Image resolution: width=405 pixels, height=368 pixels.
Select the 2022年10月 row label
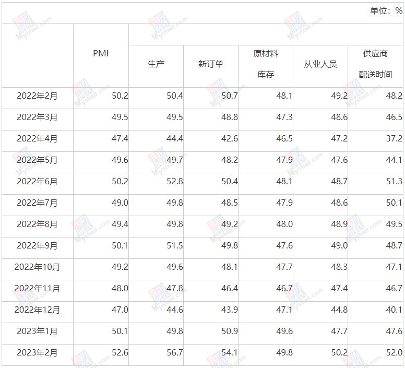pos(37,267)
